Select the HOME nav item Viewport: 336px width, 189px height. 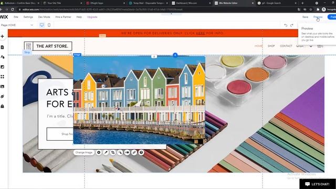(258, 46)
